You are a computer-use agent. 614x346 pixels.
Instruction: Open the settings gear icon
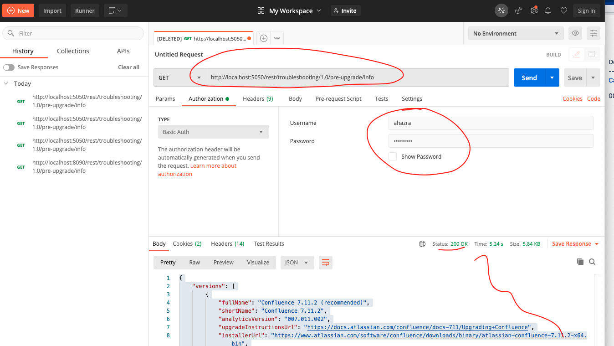[x=534, y=10]
